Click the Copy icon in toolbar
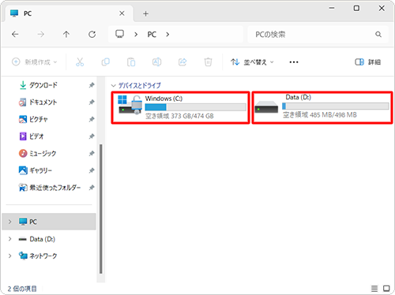The width and height of the screenshot is (395, 295). pyautogui.click(x=106, y=62)
